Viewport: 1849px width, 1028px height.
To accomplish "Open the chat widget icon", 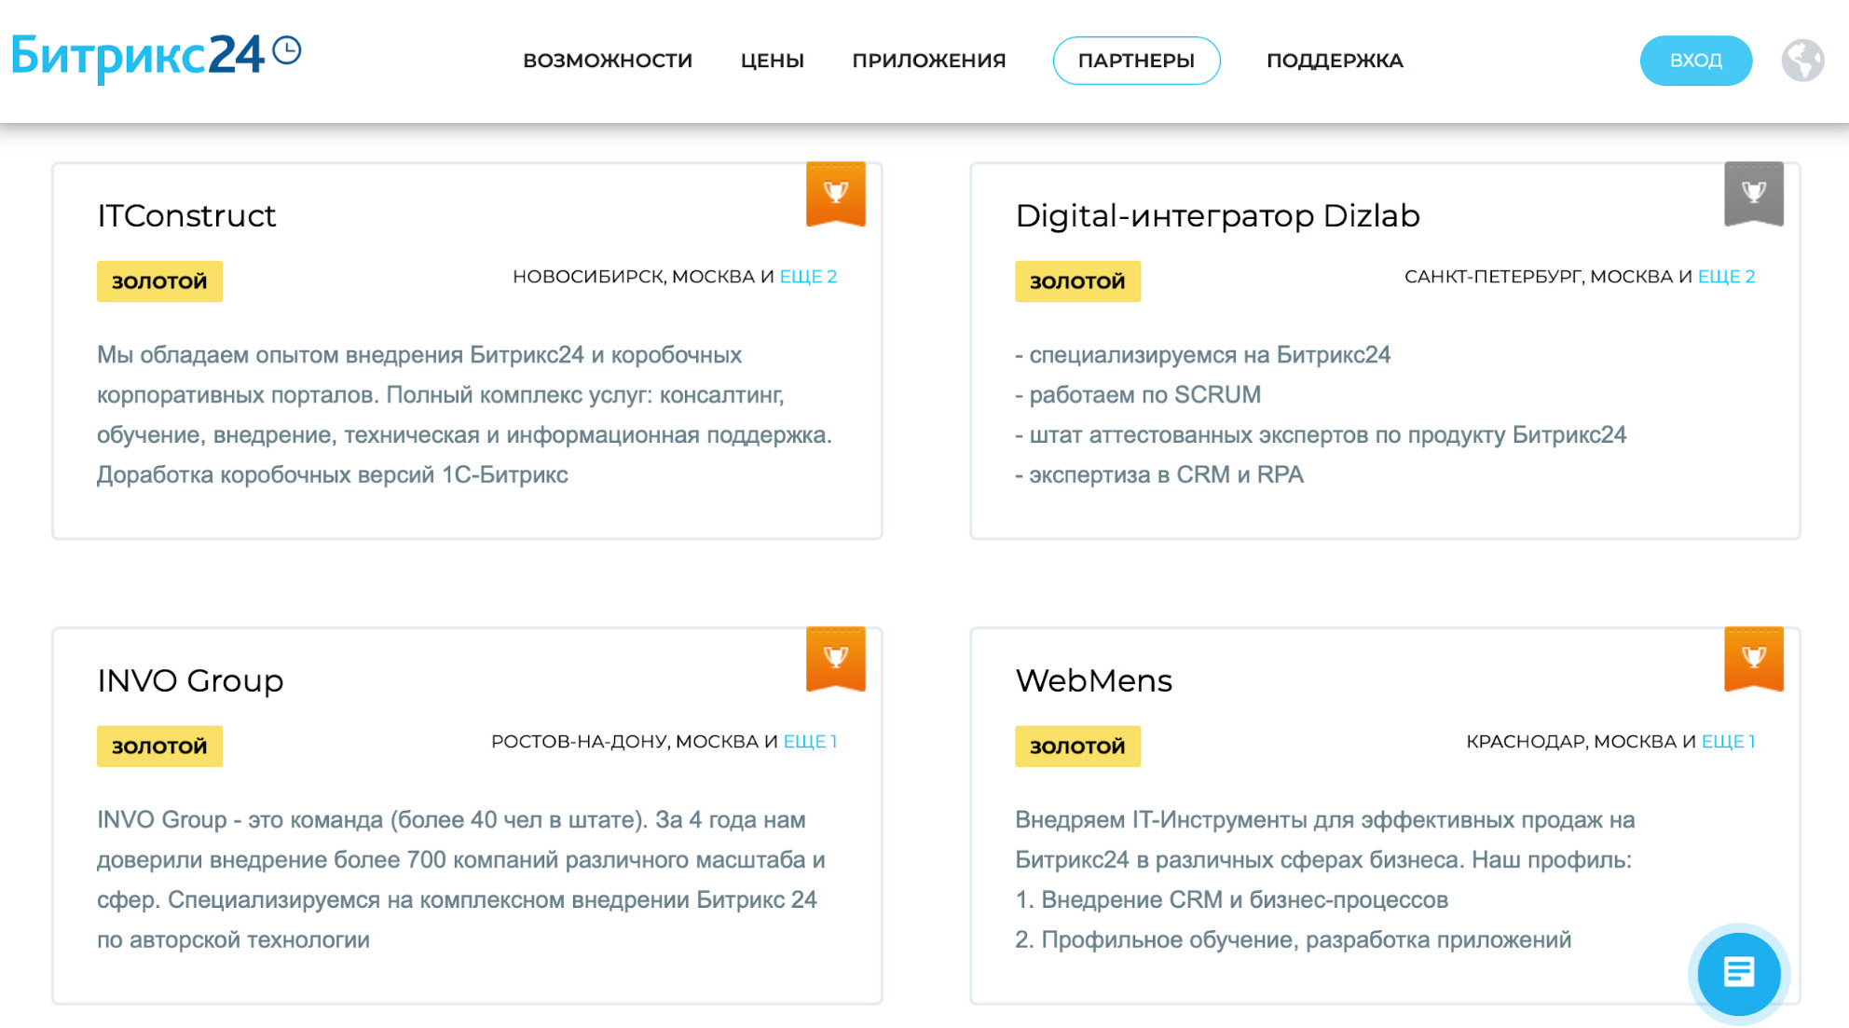I will coord(1738,973).
